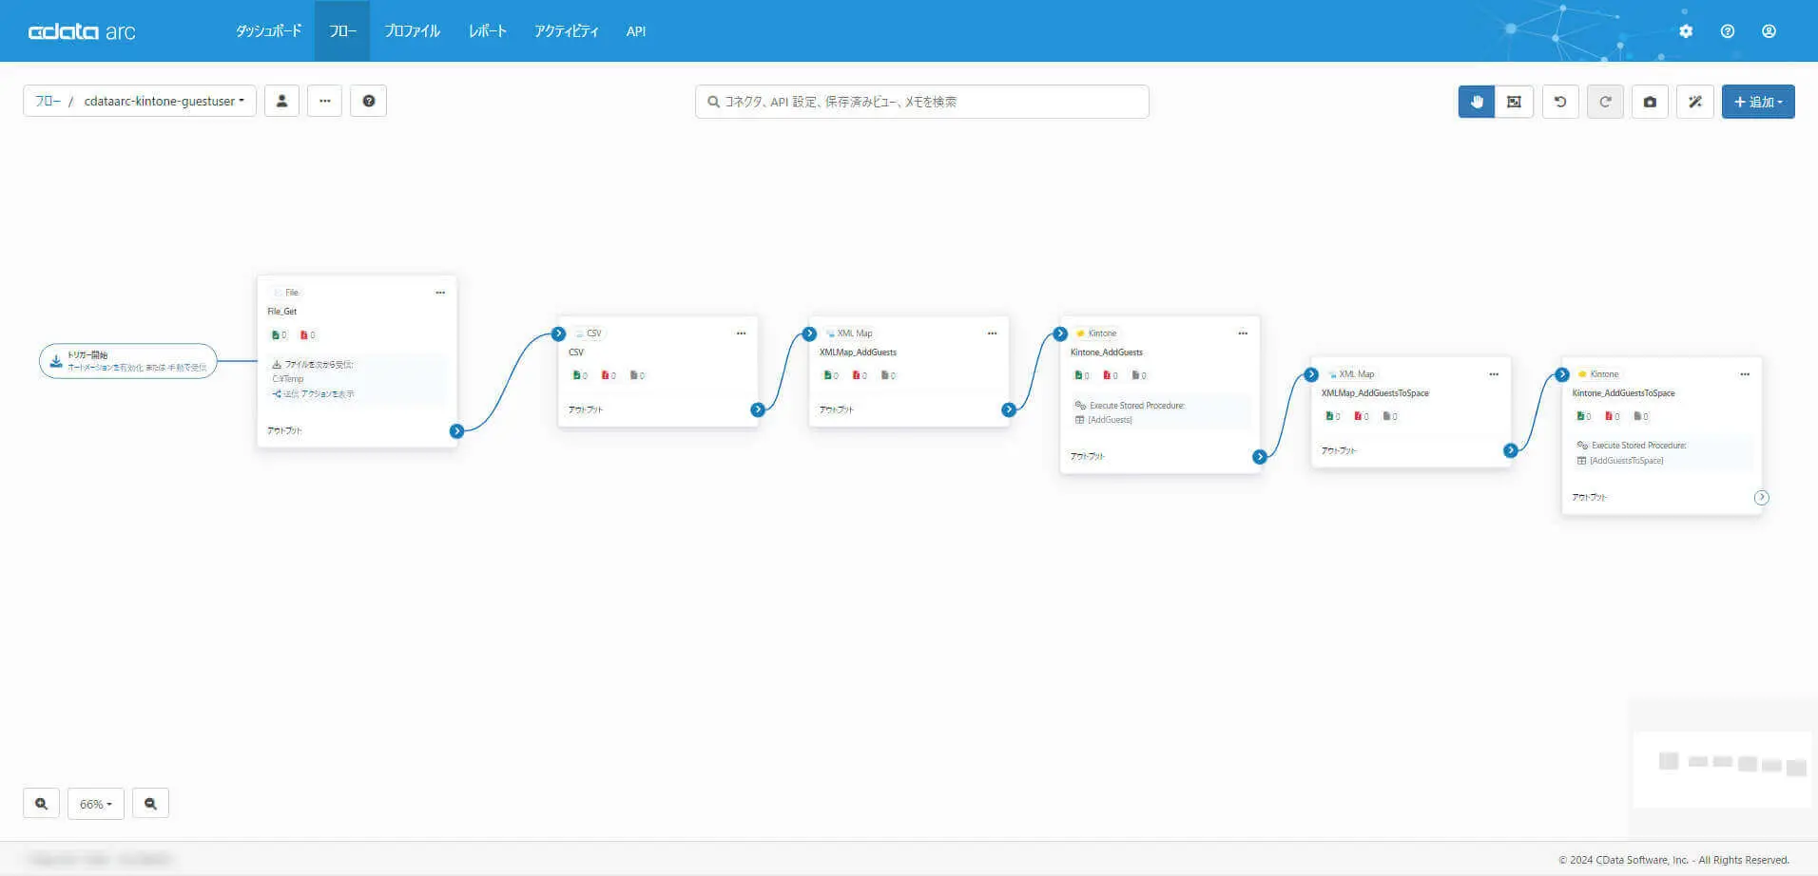
Task: Open the API tab
Action: (636, 31)
